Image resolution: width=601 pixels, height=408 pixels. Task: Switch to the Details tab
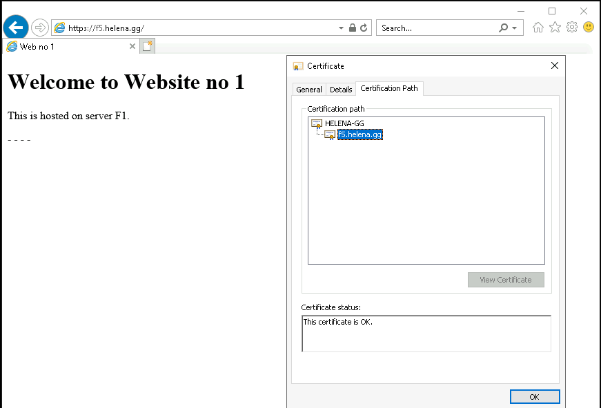[x=341, y=90]
